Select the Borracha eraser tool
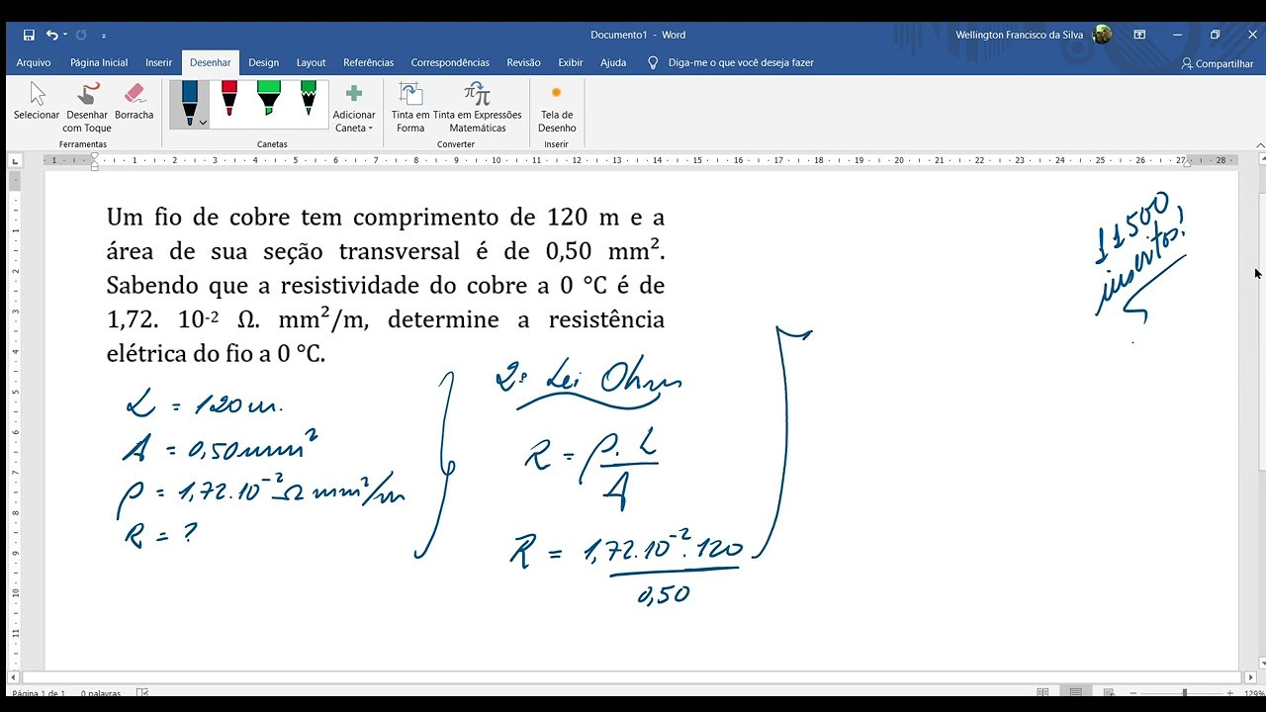The width and height of the screenshot is (1266, 712). (x=134, y=103)
